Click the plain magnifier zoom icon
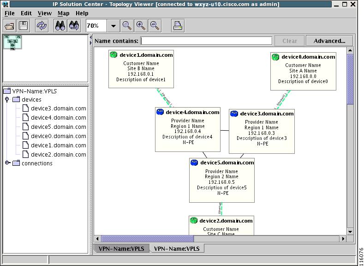The height and width of the screenshot is (266, 364). tap(127, 25)
